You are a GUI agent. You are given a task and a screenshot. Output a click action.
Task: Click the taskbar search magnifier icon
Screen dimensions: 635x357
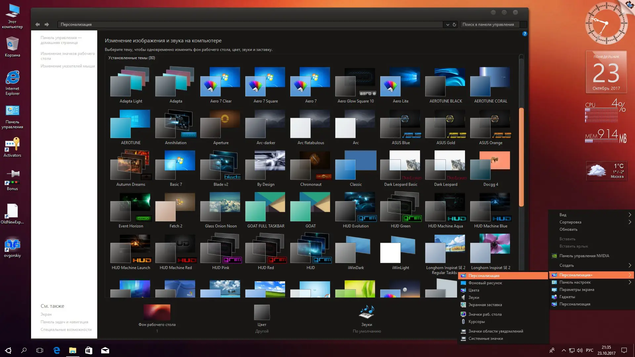coord(24,350)
